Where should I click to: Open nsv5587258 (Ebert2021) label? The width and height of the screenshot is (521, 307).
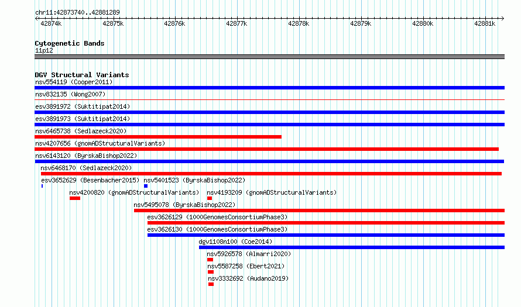(246, 266)
